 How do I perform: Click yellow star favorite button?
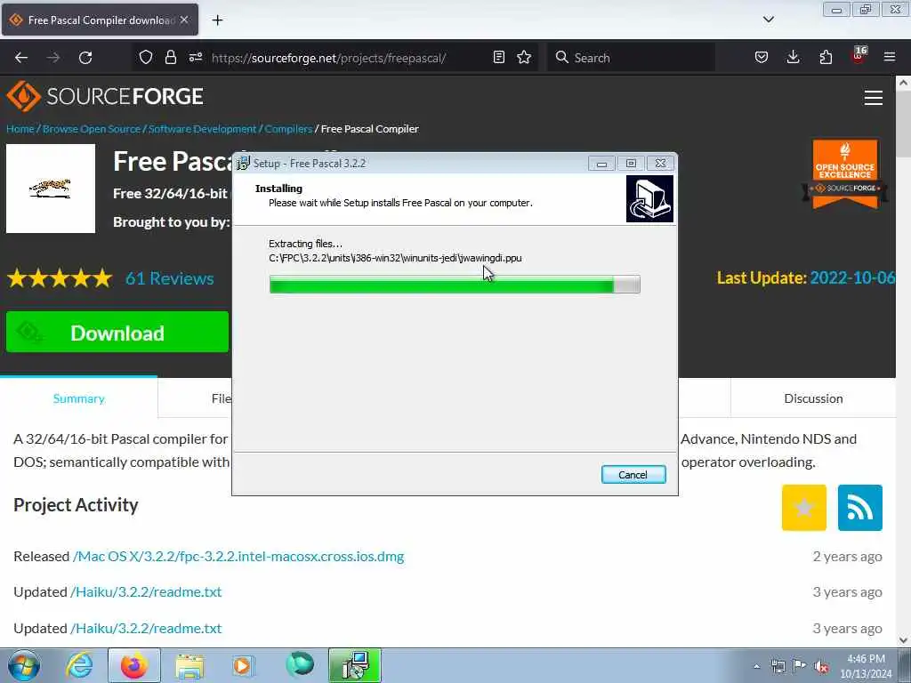[804, 508]
